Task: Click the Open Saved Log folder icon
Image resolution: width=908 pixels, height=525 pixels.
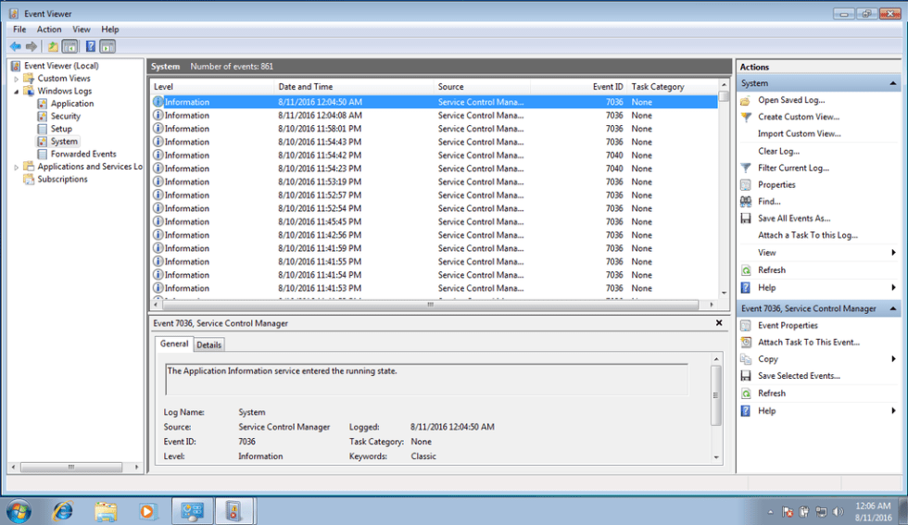Action: 746,101
